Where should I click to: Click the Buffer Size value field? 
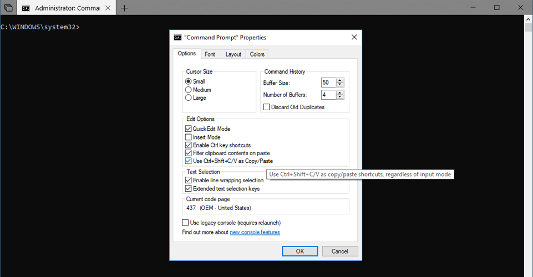tap(329, 83)
